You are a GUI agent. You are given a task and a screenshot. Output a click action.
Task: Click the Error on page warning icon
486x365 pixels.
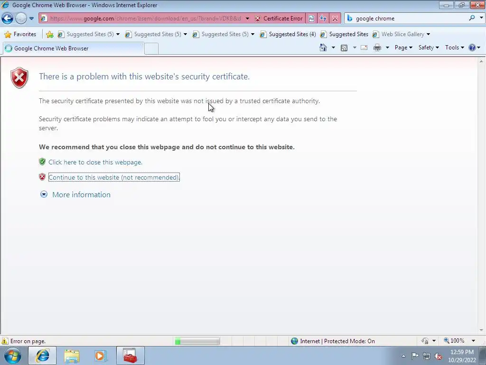[5, 341]
